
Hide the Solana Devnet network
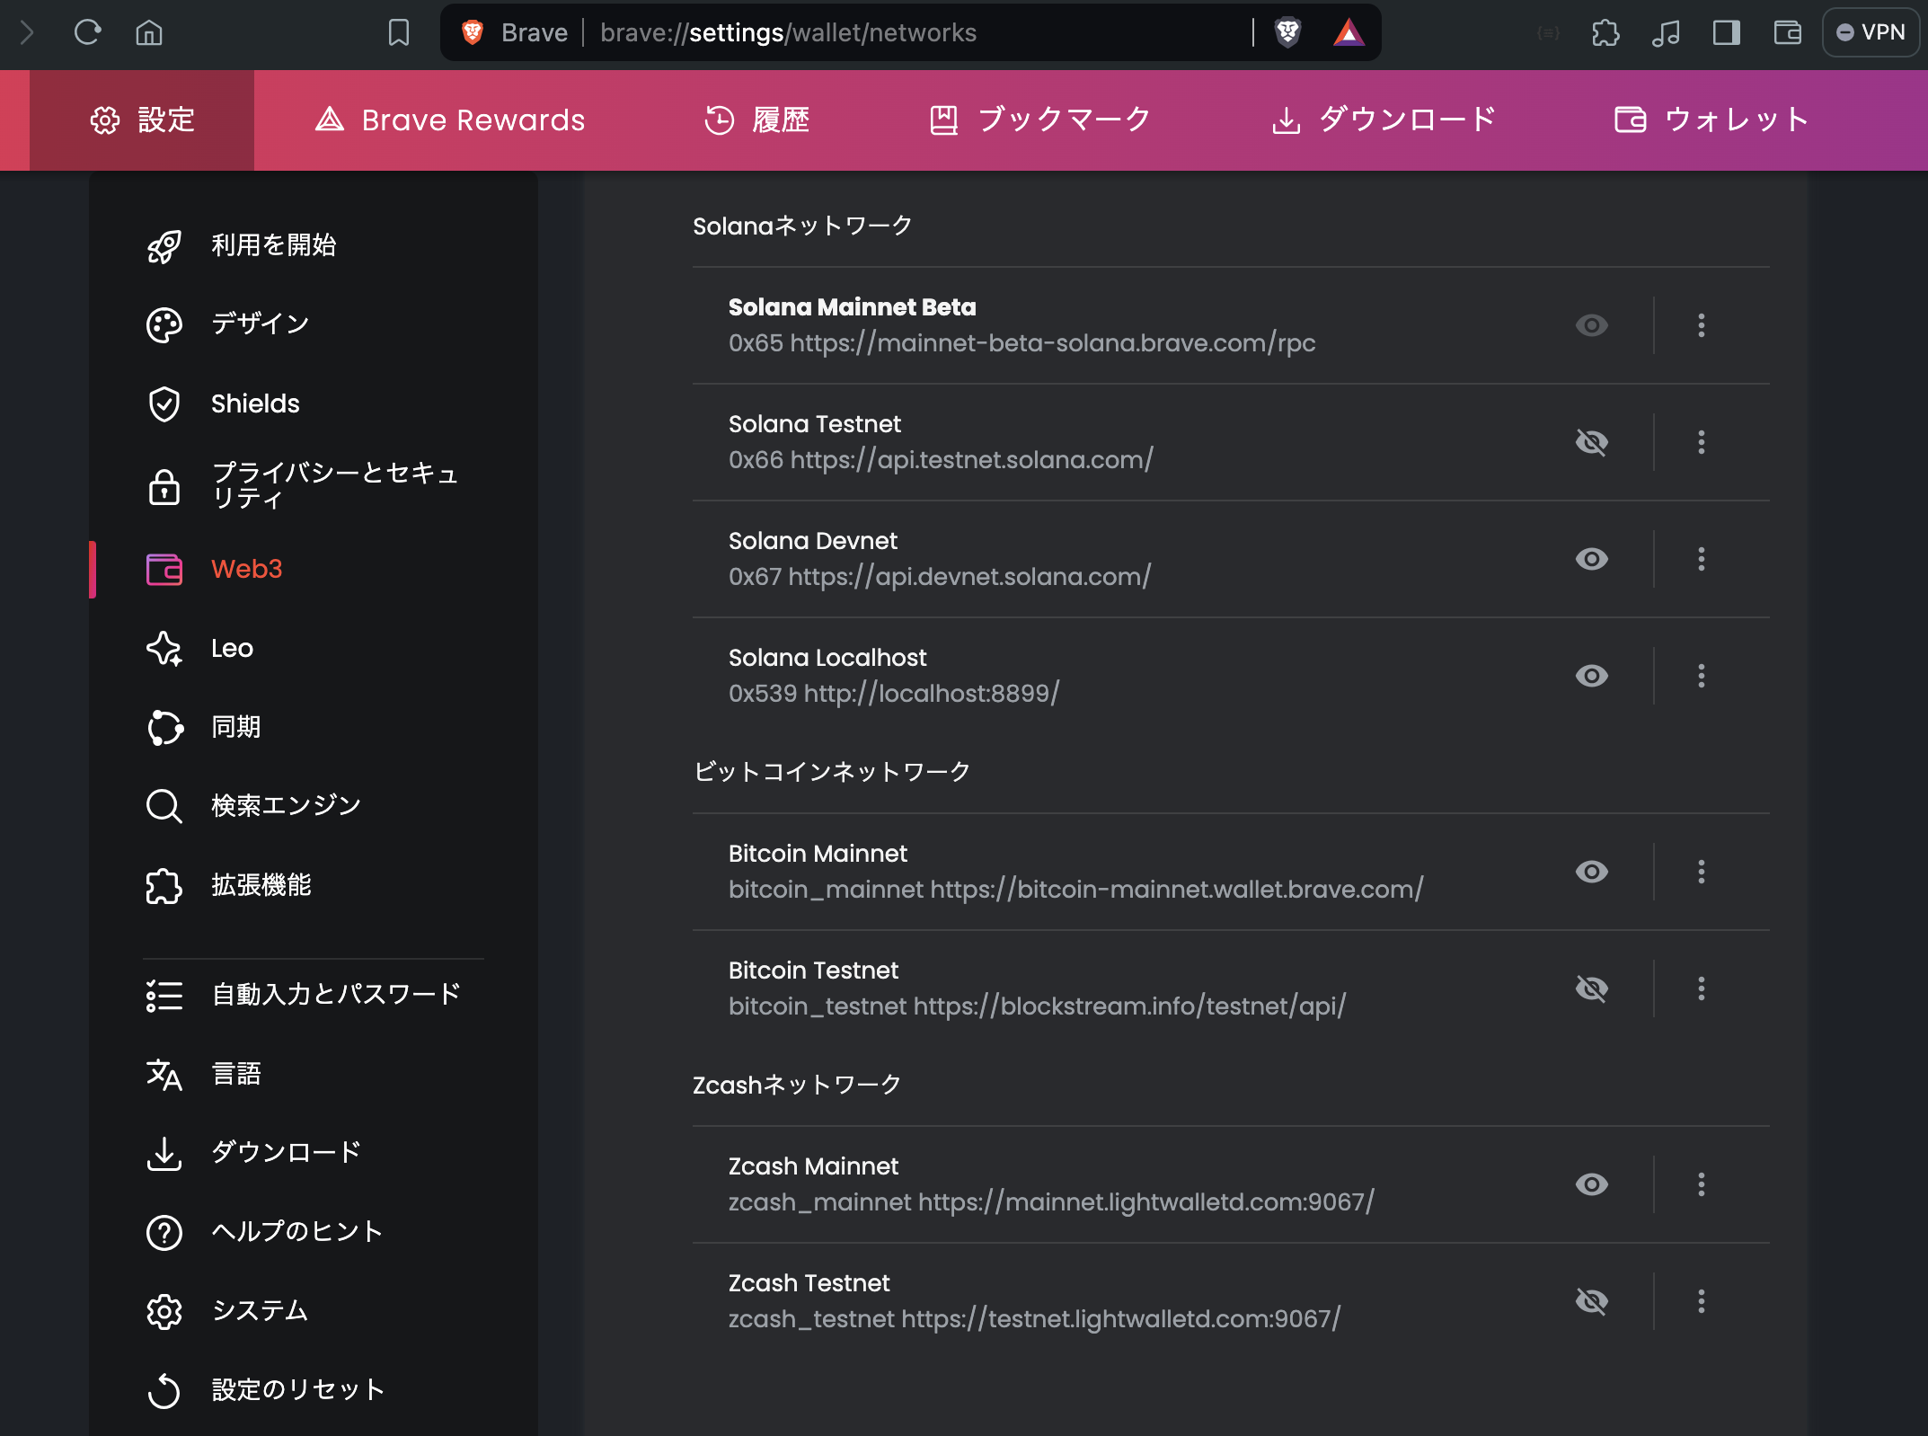click(1591, 559)
